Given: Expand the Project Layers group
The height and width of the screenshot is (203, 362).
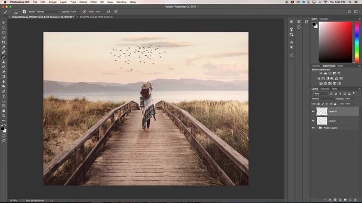Looking at the screenshot, I should tap(317, 128).
